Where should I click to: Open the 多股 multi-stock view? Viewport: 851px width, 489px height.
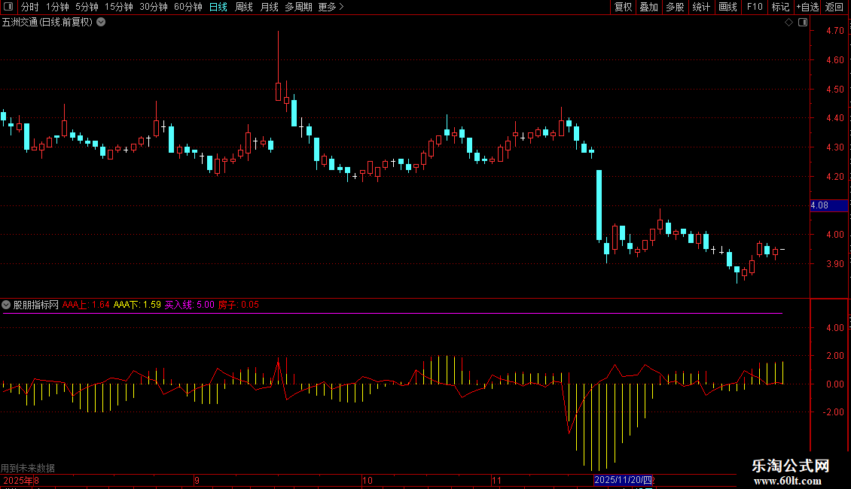676,7
